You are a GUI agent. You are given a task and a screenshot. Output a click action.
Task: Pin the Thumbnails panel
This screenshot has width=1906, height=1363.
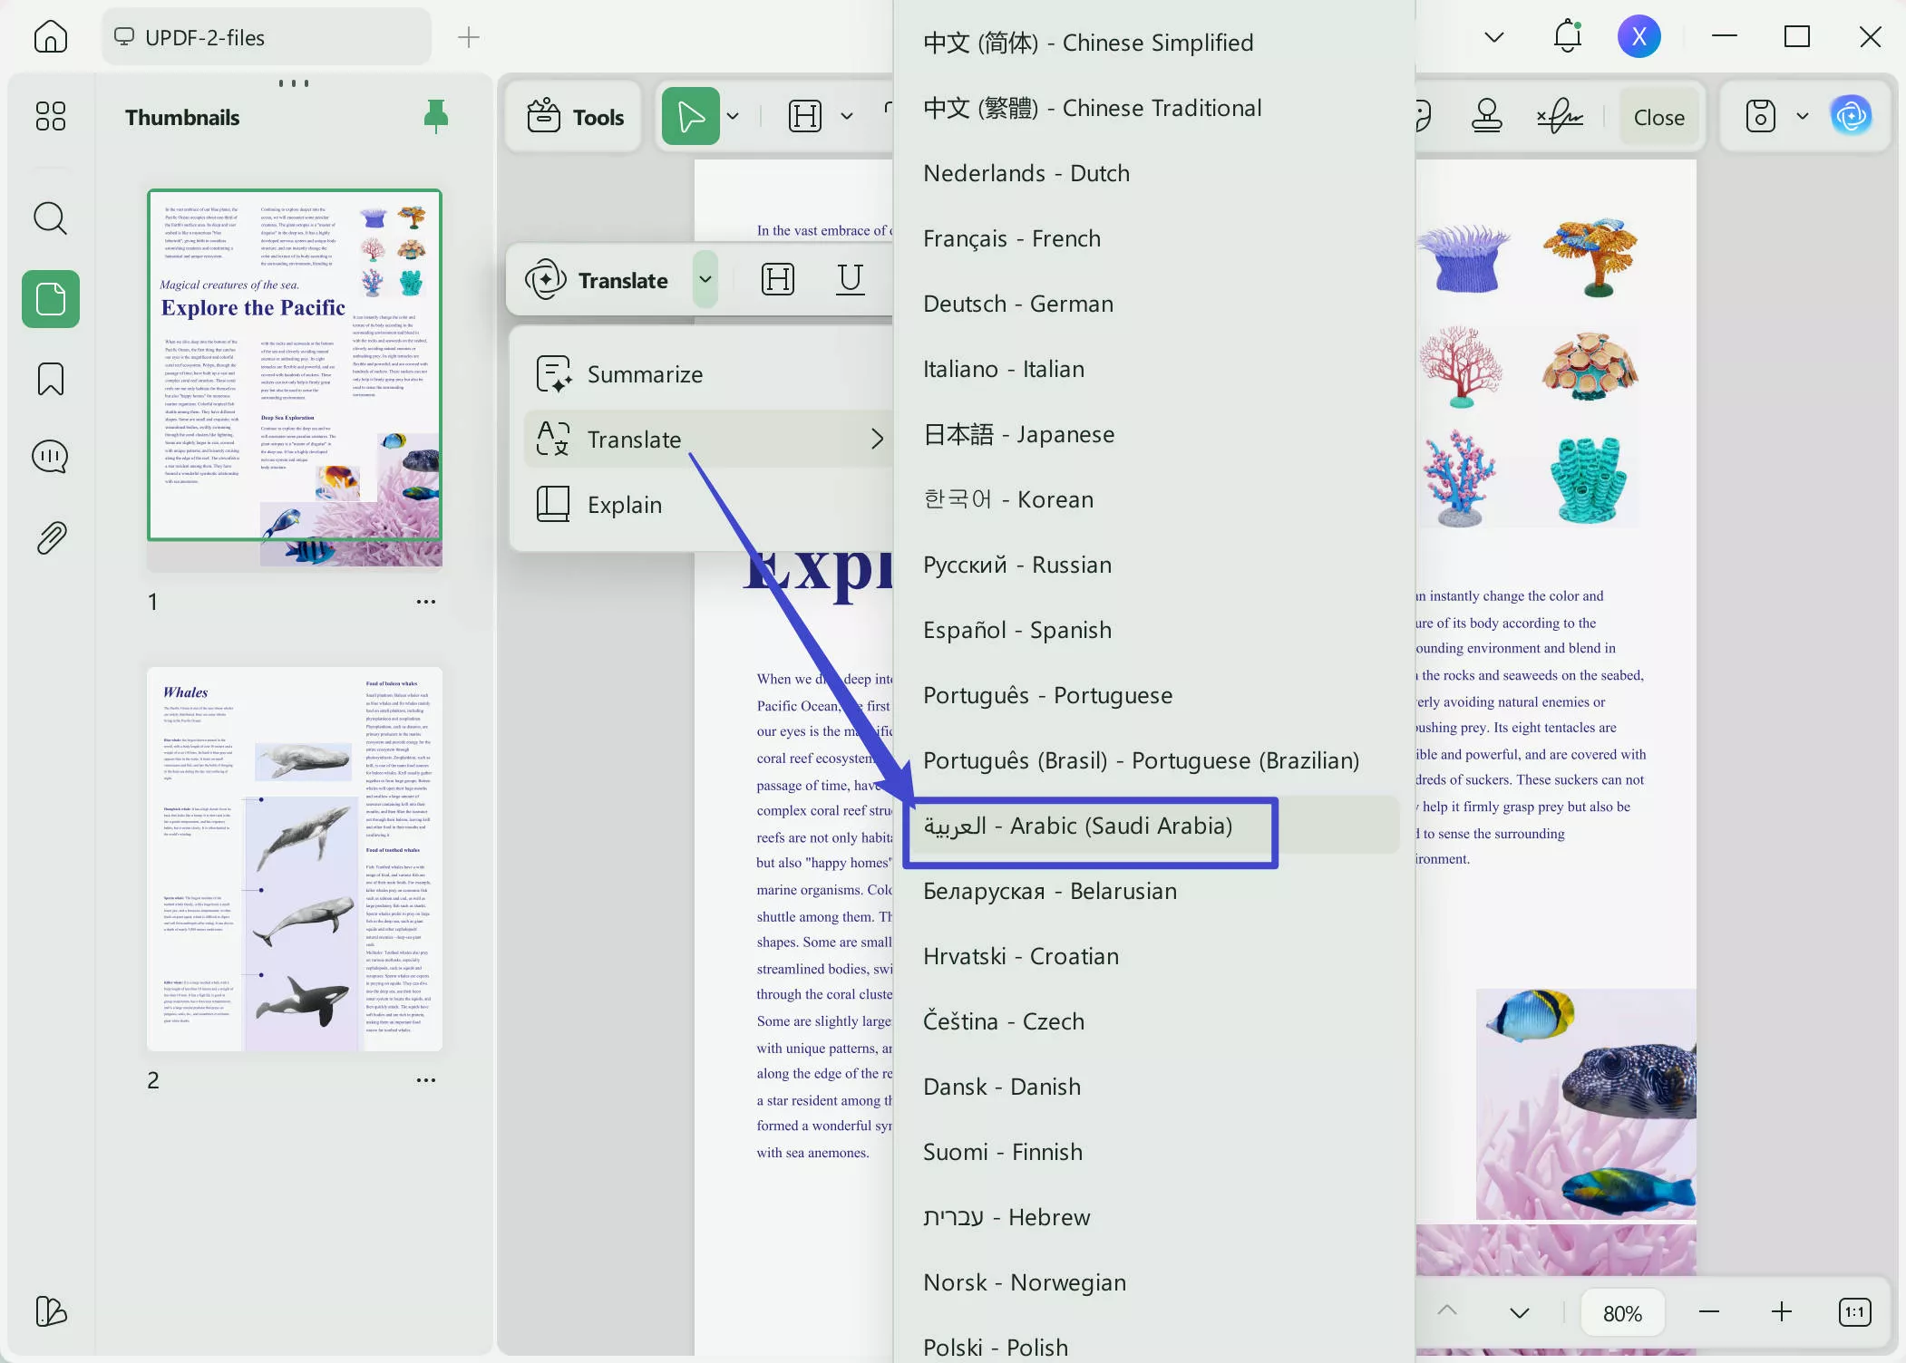[x=435, y=116]
